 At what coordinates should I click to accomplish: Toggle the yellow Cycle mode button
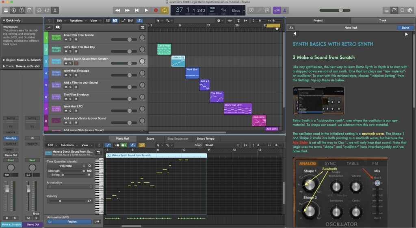[x=165, y=10]
